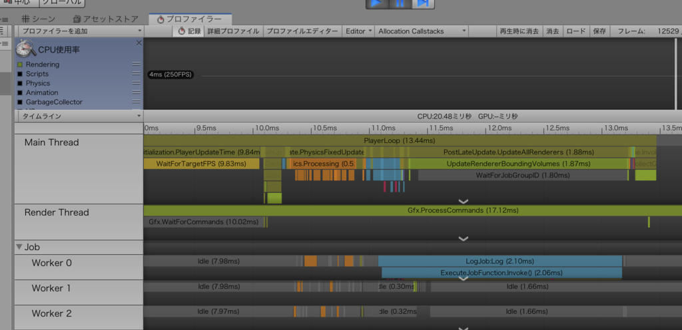Click the Worker 1 label
The width and height of the screenshot is (682, 330).
pyautogui.click(x=51, y=288)
